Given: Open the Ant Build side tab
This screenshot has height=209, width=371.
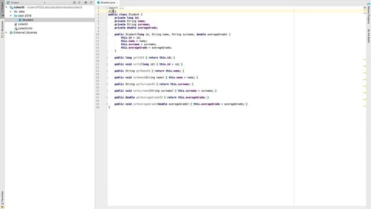Looking at the screenshot, I should [x=369, y=36].
